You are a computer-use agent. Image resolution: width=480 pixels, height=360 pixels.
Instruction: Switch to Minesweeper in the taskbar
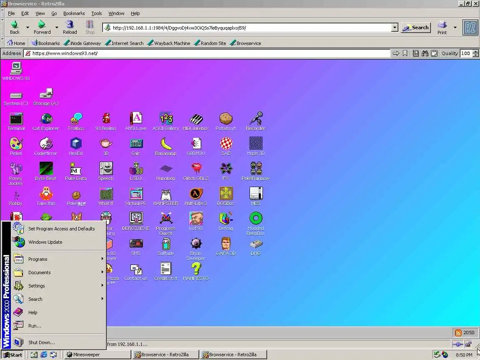pyautogui.click(x=97, y=355)
